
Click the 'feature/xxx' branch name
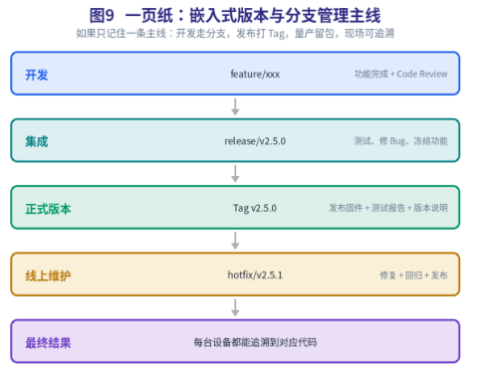[255, 74]
